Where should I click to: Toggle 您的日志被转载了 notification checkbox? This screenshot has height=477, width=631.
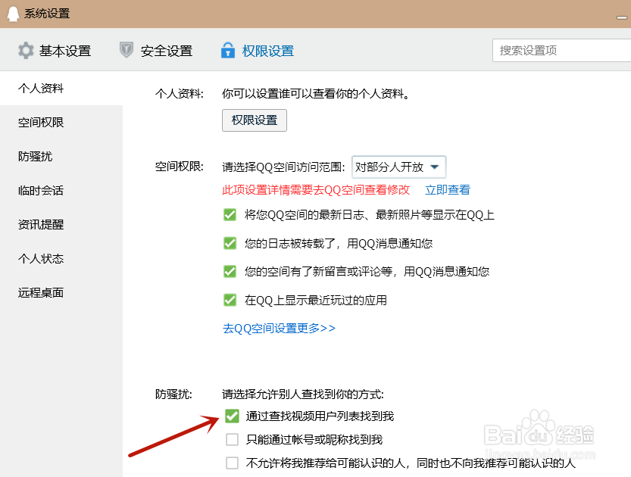230,243
